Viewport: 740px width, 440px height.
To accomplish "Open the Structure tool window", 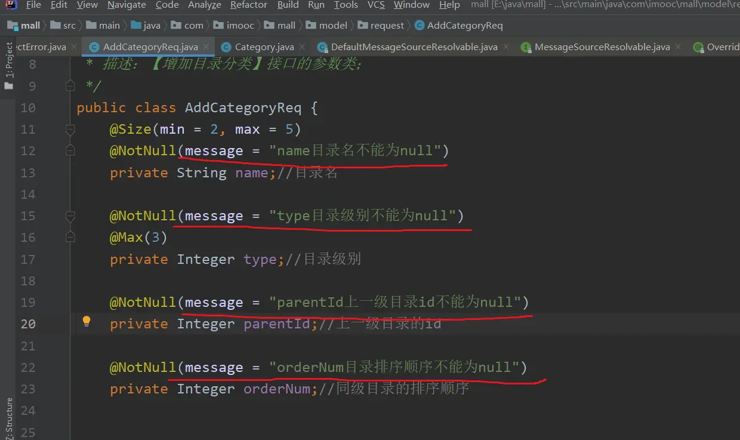I will (8, 418).
